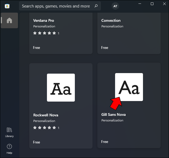Click the Rockwell Nova Aa font thumbnail
Viewport: 169px width, 158px height.
click(x=61, y=88)
